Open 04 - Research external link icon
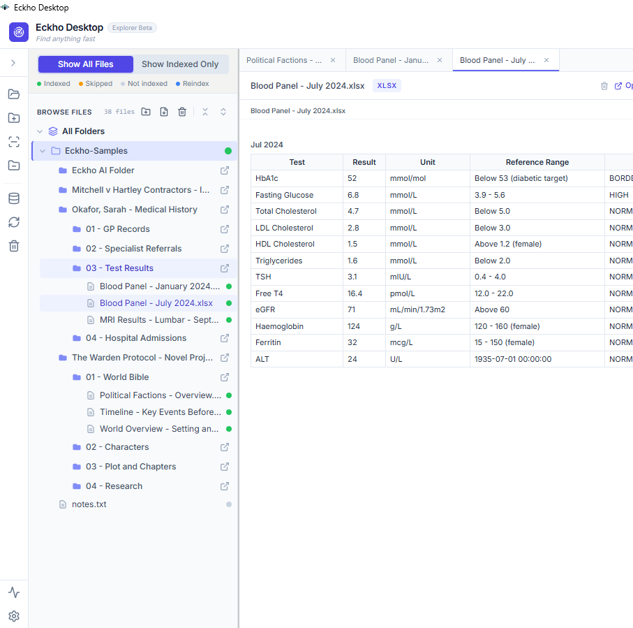This screenshot has height=628, width=633. (225, 486)
